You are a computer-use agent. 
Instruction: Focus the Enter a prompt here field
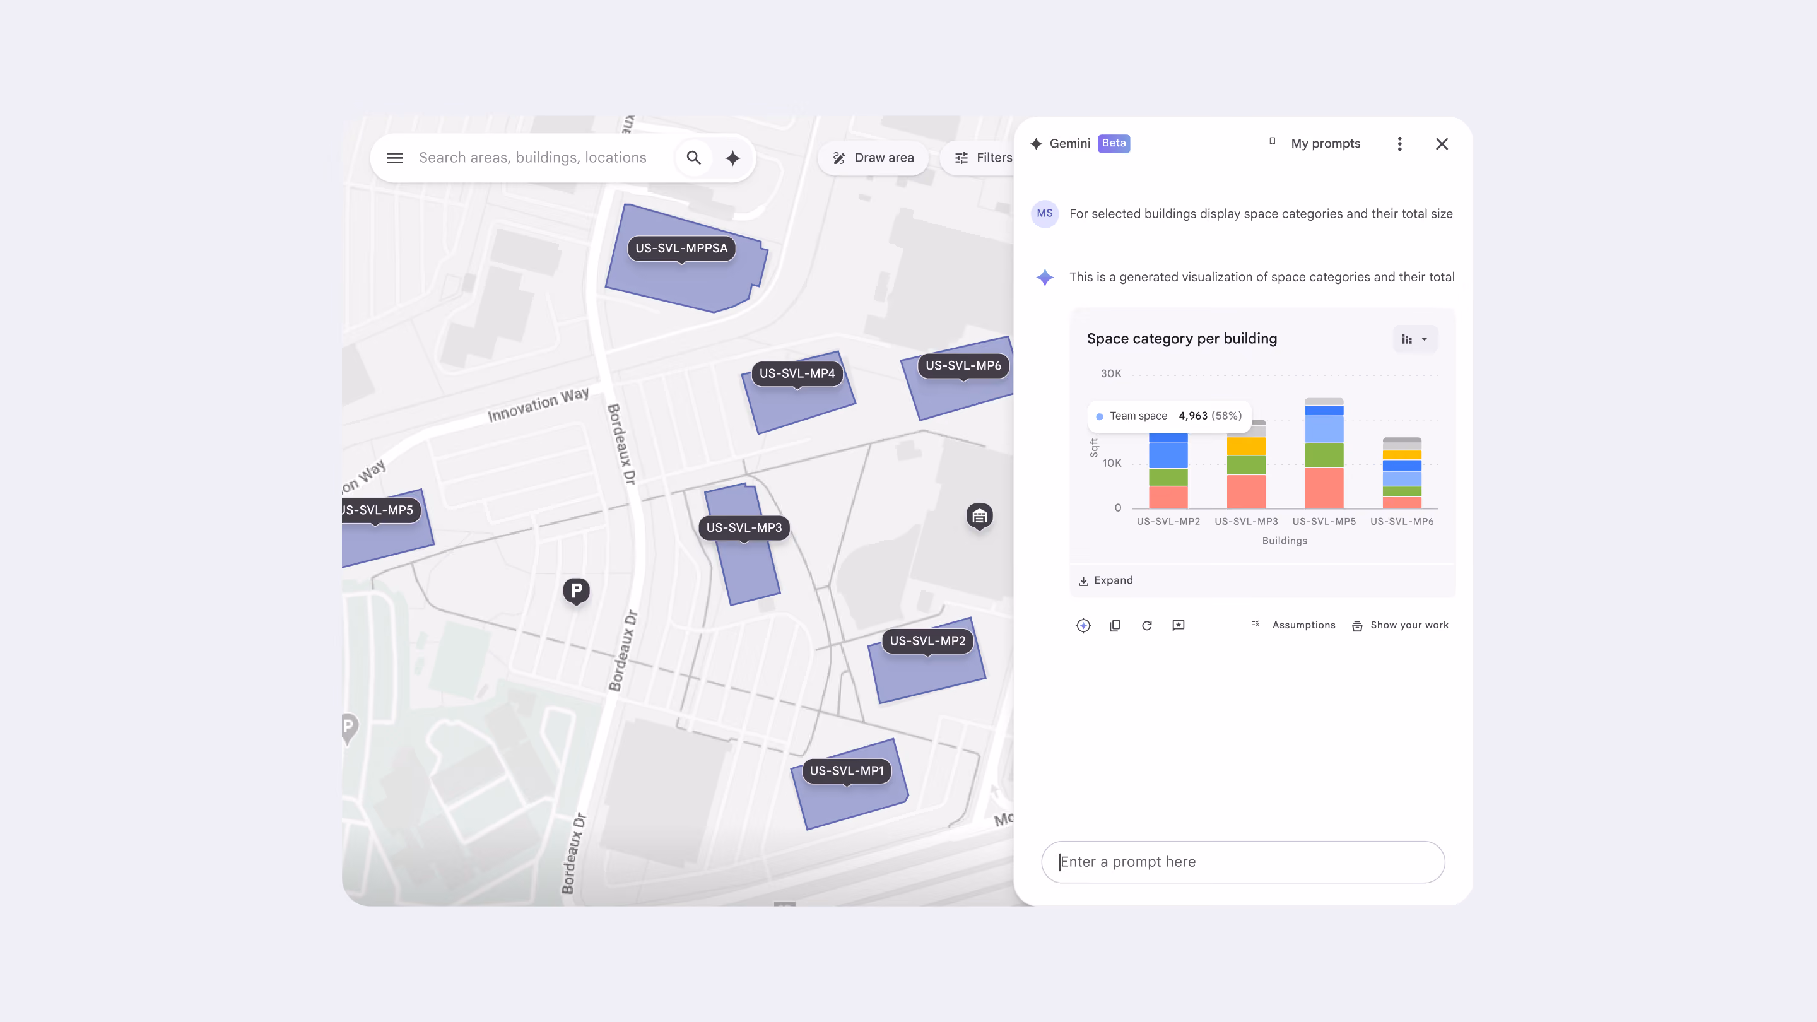[x=1243, y=862]
